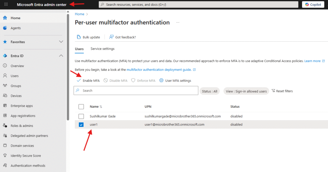Switch to the Service settings tab
This screenshot has height=172, width=328.
(x=102, y=49)
